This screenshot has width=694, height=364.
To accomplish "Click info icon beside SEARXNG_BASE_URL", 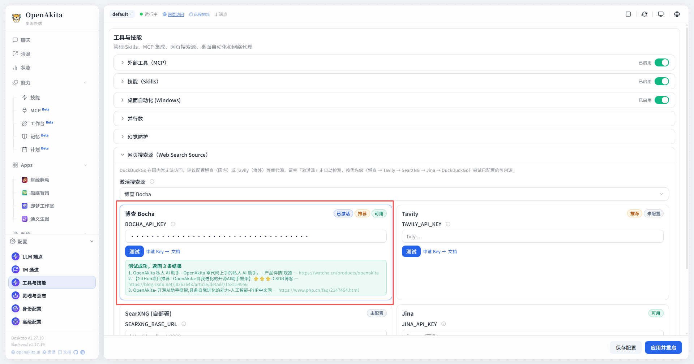I will tap(184, 324).
